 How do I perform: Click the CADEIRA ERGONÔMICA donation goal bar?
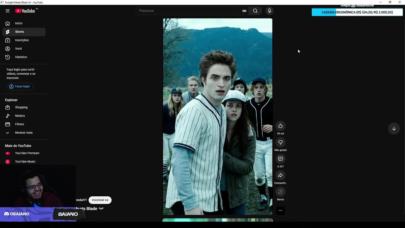(357, 12)
